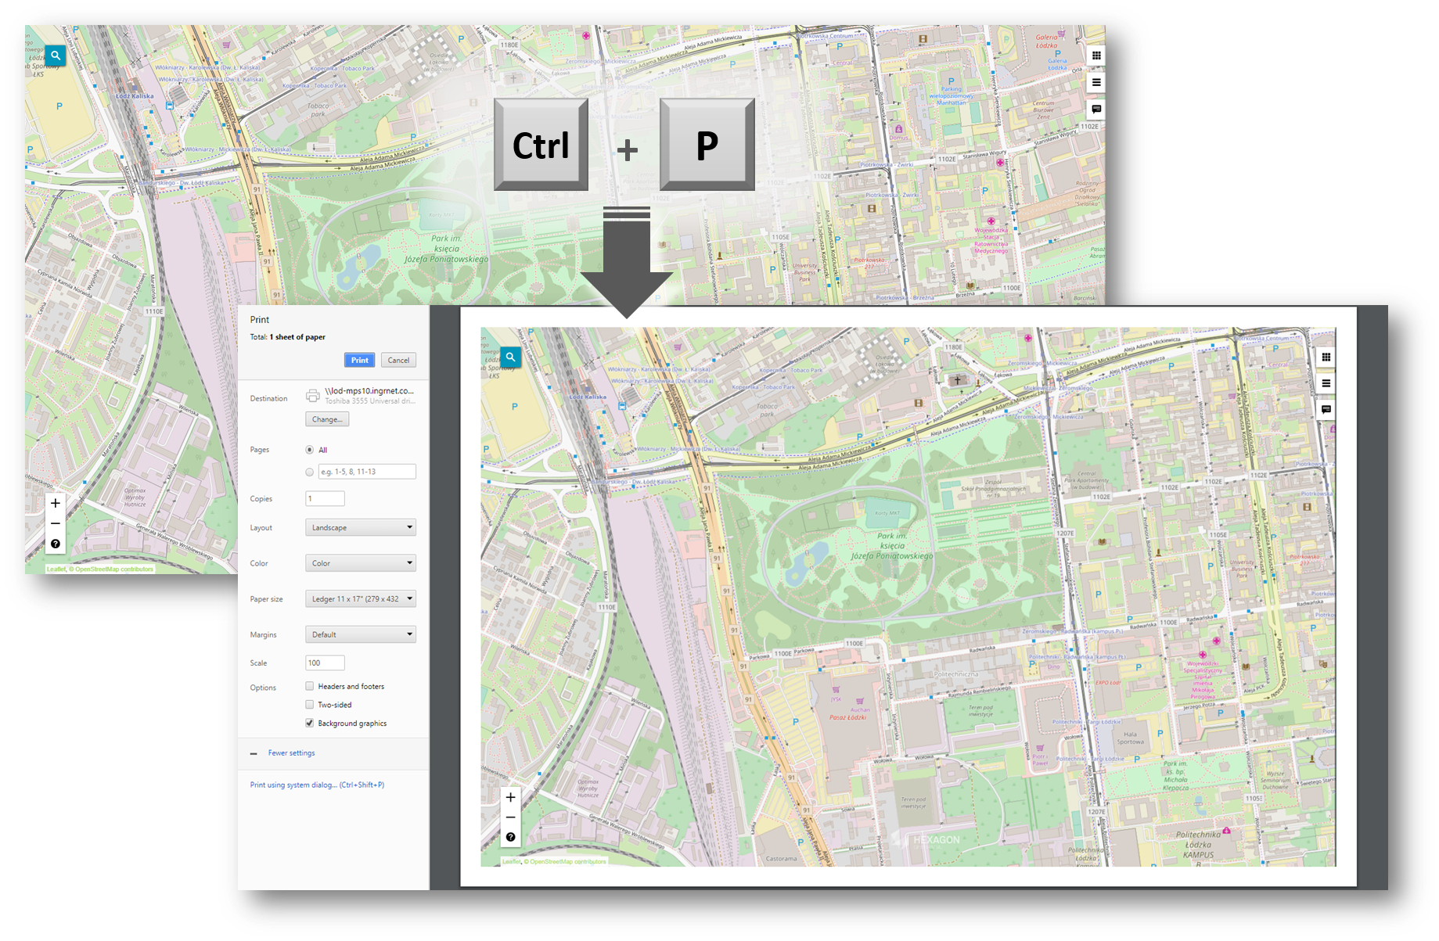The height and width of the screenshot is (941, 1439).
Task: Select the All pages radio button
Action: tap(310, 450)
